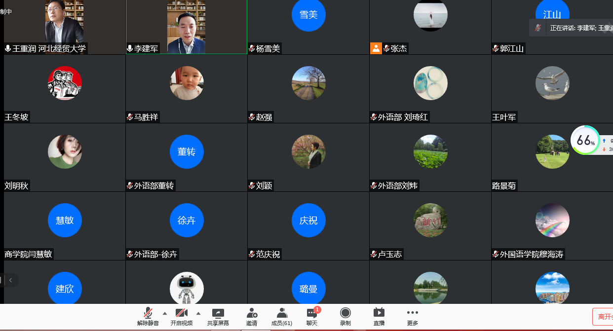Image resolution: width=613 pixels, height=331 pixels.
Task: Open the 聊天 chat panel
Action: click(312, 317)
